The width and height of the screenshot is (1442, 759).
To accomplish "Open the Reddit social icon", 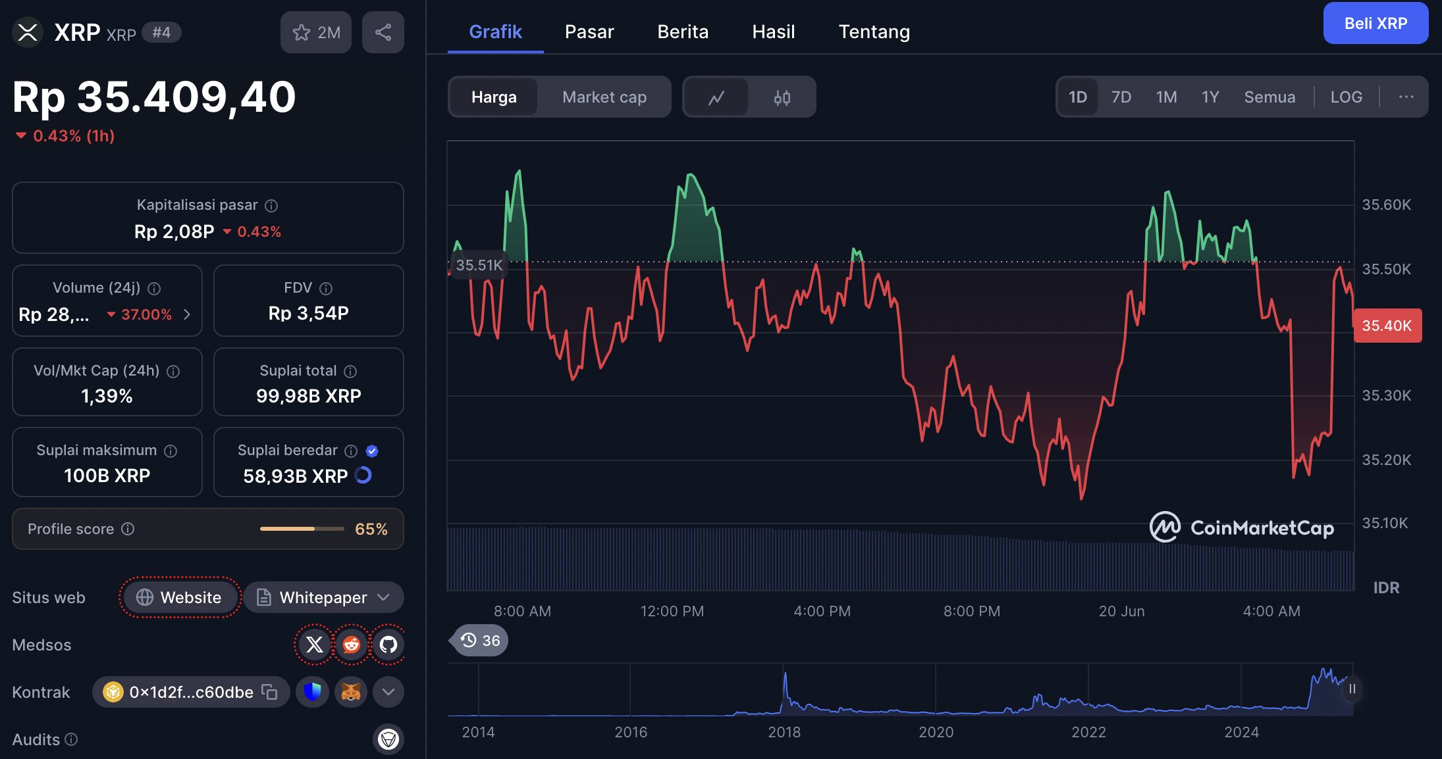I will pyautogui.click(x=352, y=645).
